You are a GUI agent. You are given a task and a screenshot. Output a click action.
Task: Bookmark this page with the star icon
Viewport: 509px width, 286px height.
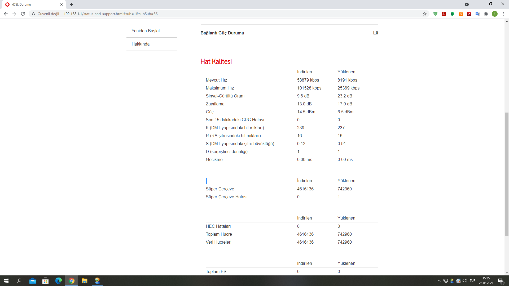coord(425,14)
